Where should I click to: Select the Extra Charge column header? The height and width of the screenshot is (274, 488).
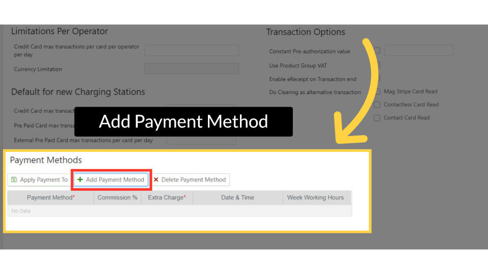pos(167,197)
